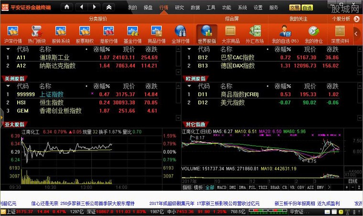The height and width of the screenshot is (216, 363).
Task: Show more ribbon tabs with round arrow
Action: click(356, 19)
